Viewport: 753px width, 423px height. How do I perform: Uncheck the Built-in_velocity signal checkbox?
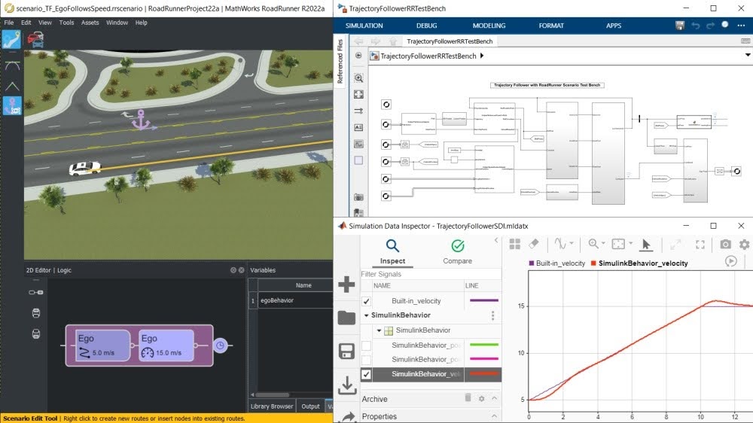tap(367, 301)
